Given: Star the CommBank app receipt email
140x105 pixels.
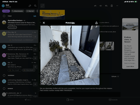Looking at the screenshot, I should [x=35, y=49].
